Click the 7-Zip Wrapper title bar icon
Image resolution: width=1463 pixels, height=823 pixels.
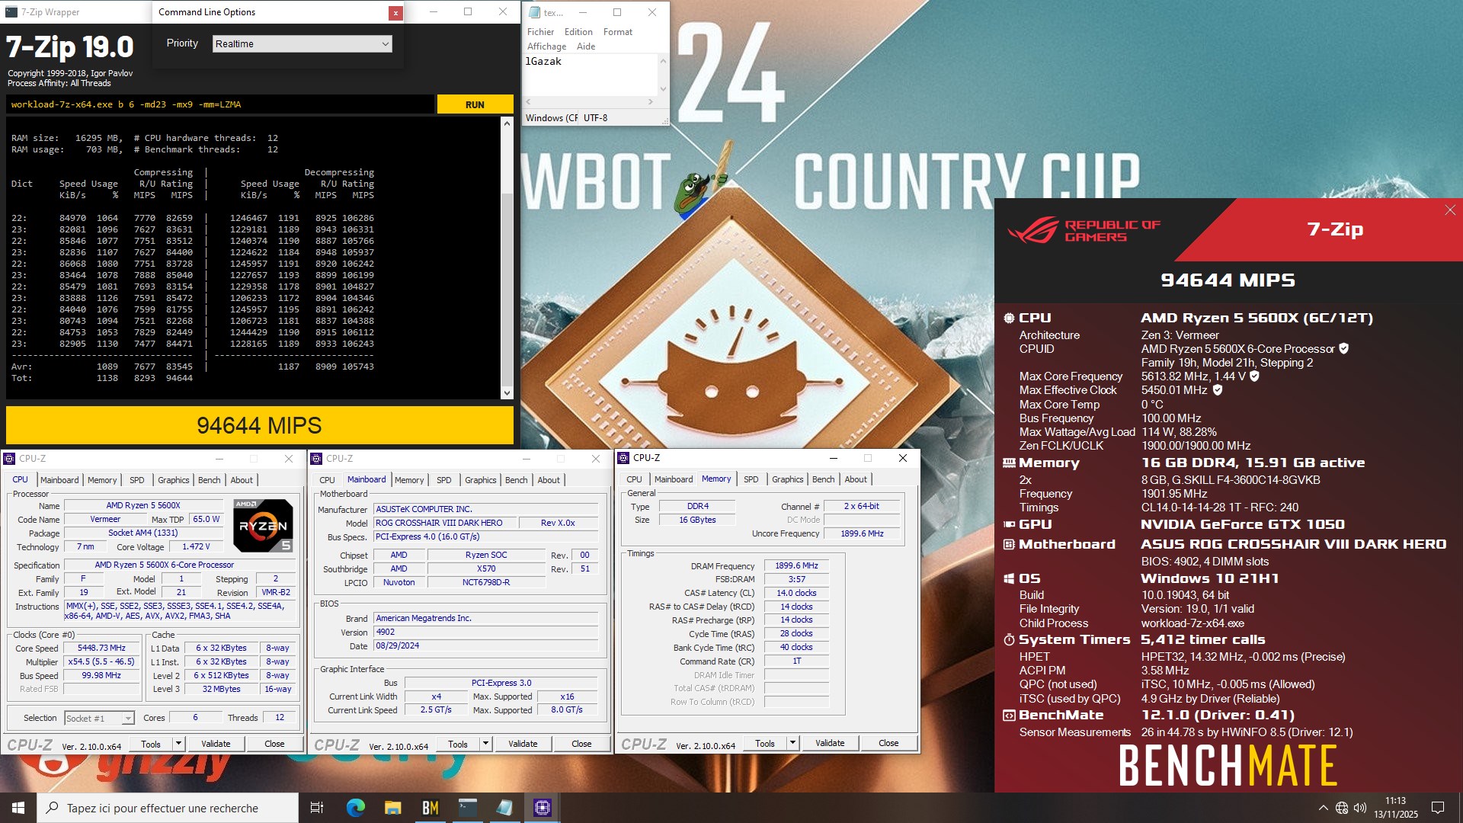tap(11, 11)
